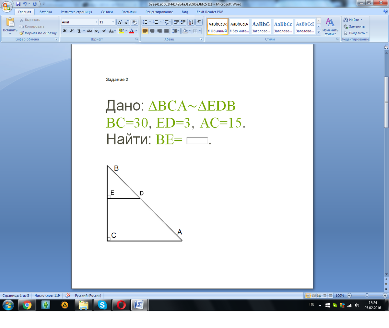Click Изменить стили button

[330, 27]
